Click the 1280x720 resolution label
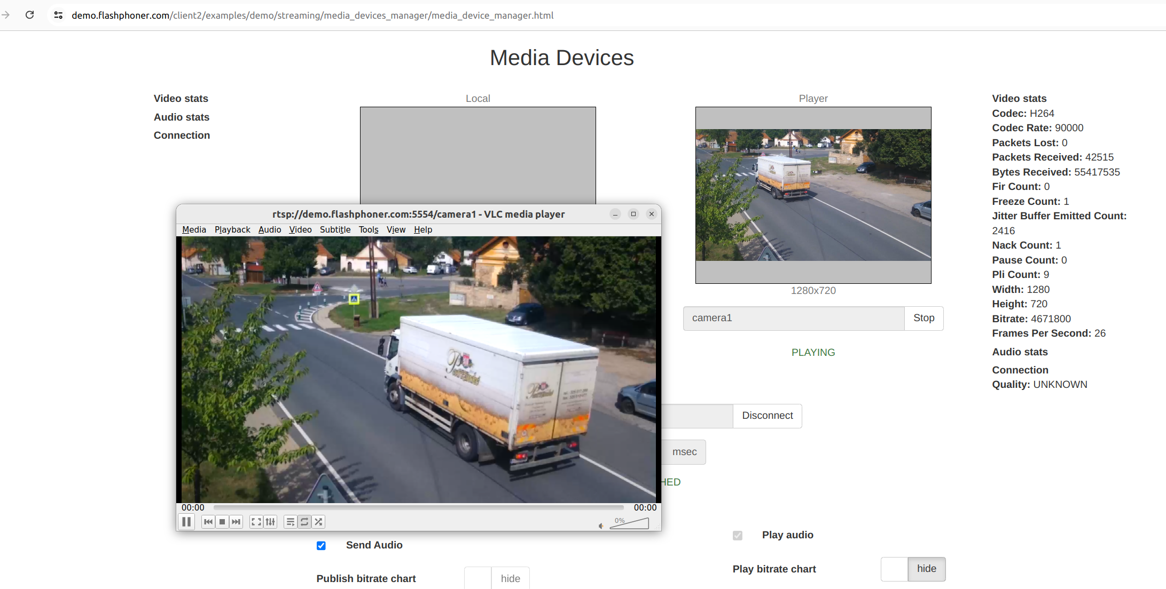 point(813,291)
